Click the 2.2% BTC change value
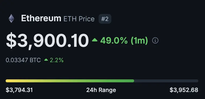This screenshot has width=205, height=99. [x=57, y=60]
